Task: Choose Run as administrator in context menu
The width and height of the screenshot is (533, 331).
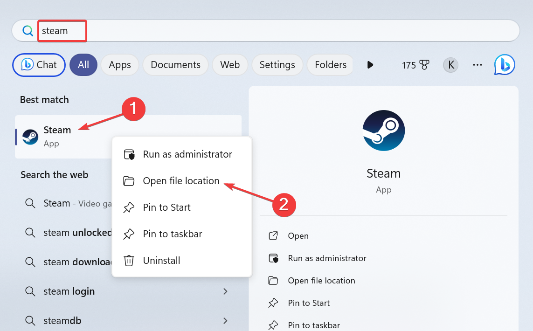Action: (x=182, y=154)
